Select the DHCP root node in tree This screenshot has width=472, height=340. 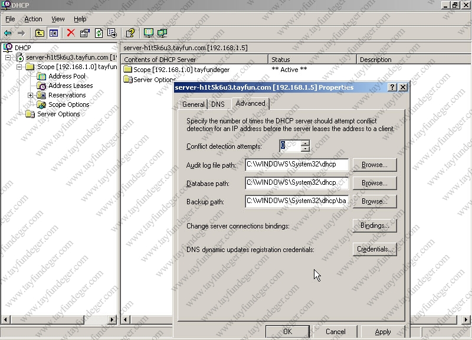pyautogui.click(x=23, y=48)
